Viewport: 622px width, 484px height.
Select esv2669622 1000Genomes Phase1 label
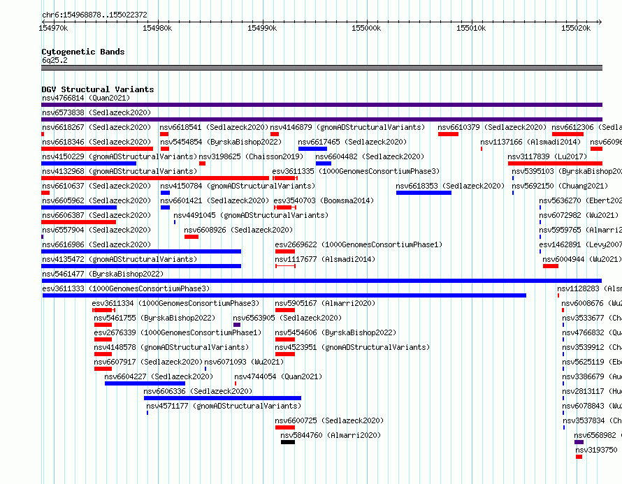point(359,244)
